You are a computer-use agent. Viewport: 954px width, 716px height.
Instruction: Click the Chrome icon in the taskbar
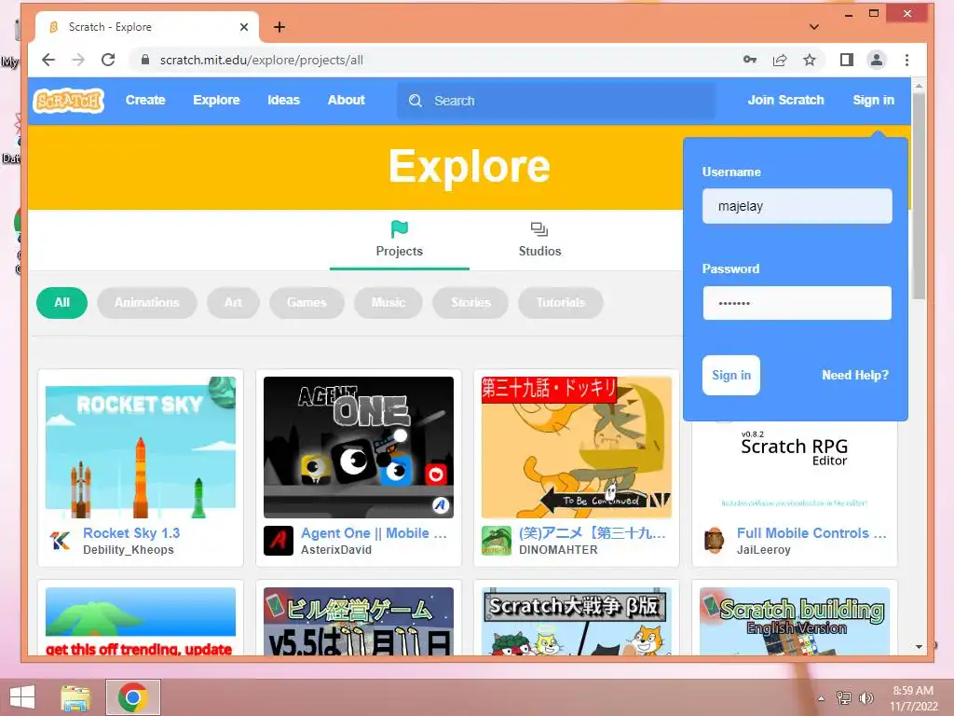133,697
